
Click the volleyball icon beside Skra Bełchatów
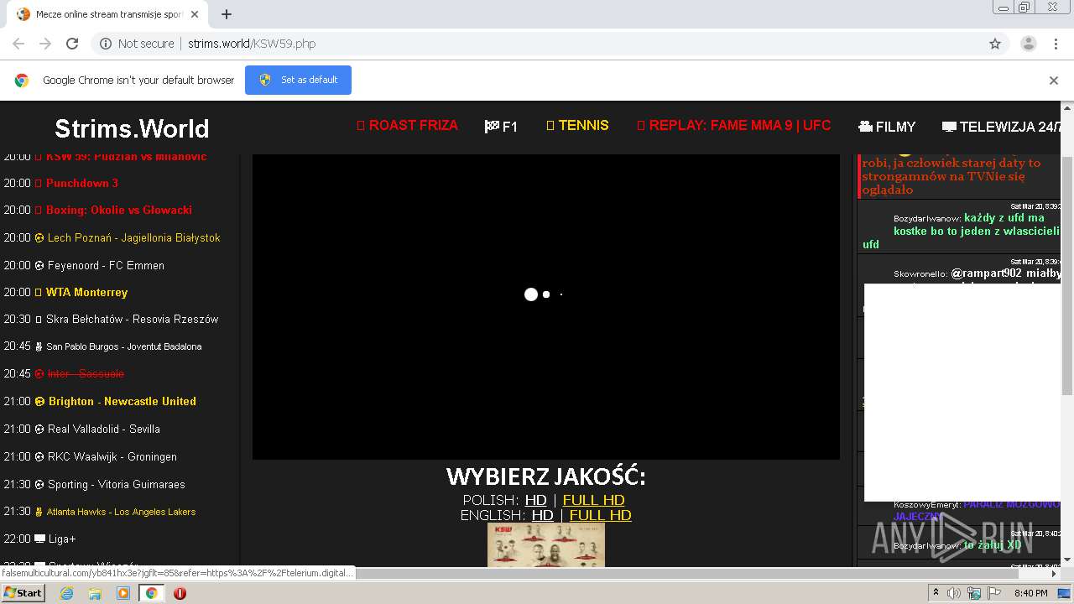[x=39, y=319]
